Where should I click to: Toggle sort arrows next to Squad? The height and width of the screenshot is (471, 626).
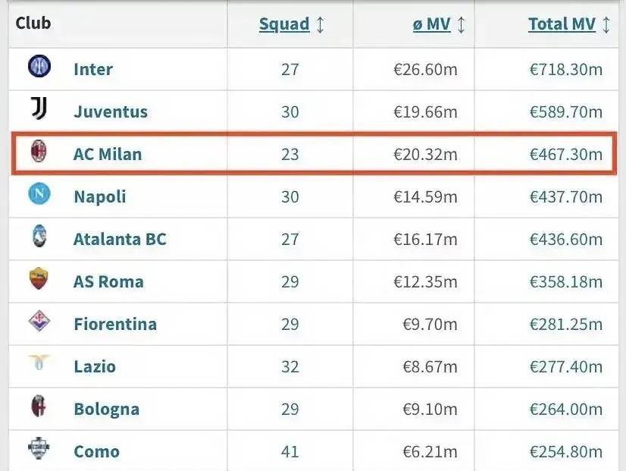320,24
